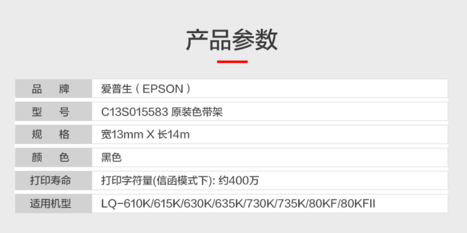467x233 pixels.
Task: Click the 爱普生 brand name text
Action: 115,89
